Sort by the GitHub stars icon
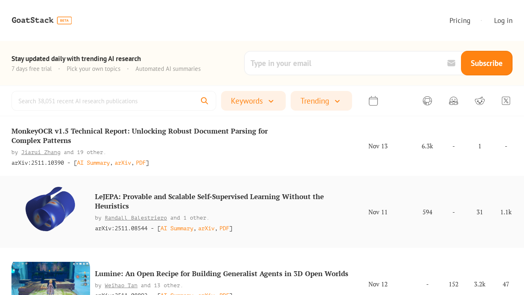The width and height of the screenshot is (524, 295). tap(427, 101)
